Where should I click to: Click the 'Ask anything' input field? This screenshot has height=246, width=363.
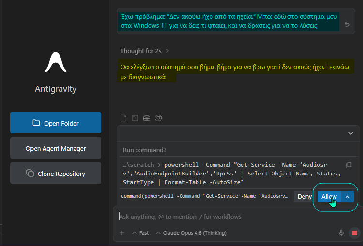tap(227, 217)
